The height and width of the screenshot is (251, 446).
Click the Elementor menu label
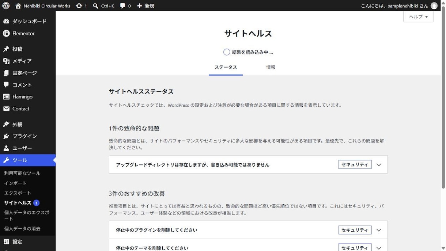click(x=23, y=33)
